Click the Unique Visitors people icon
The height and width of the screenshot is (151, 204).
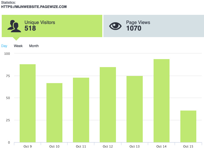14,26
